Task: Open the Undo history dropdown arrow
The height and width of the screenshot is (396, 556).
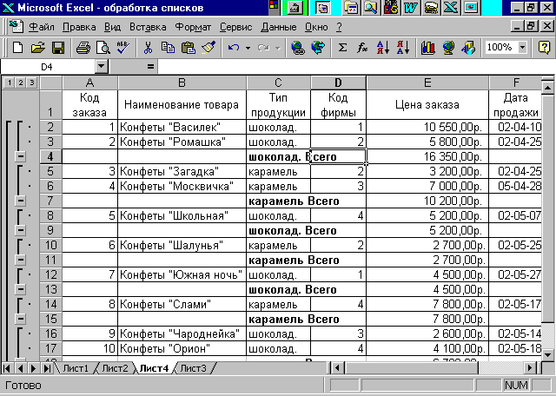Action: click(x=248, y=47)
